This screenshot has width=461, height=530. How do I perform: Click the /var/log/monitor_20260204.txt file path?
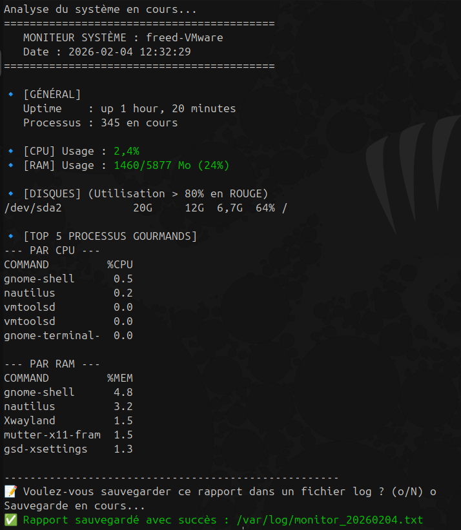[329, 520]
